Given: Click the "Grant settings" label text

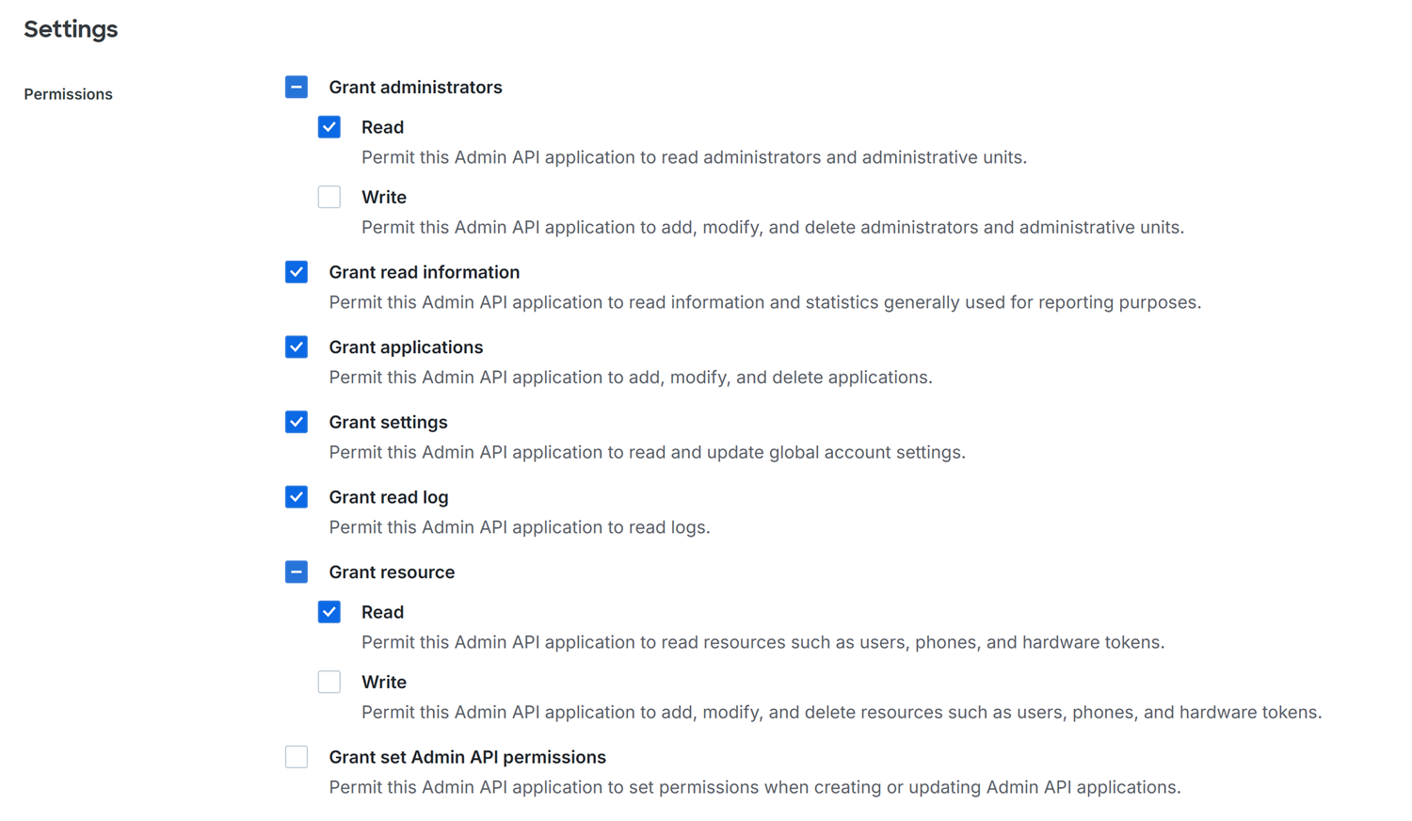Looking at the screenshot, I should 388,422.
